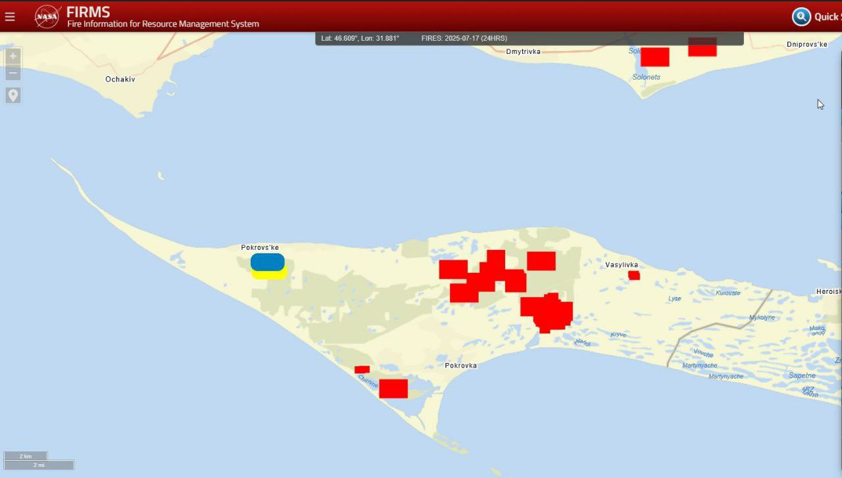Click the FIRES: 2025-07-17 (24HRS) date text
The height and width of the screenshot is (478, 842).
coord(464,38)
